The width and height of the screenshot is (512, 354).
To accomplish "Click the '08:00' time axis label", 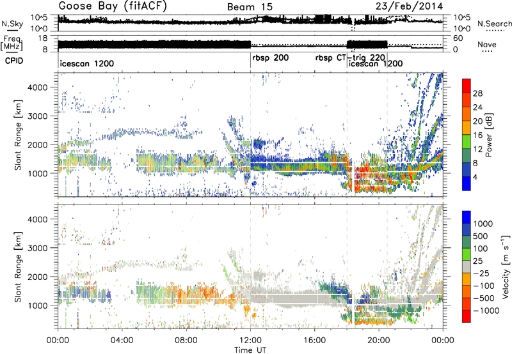I will [186, 341].
